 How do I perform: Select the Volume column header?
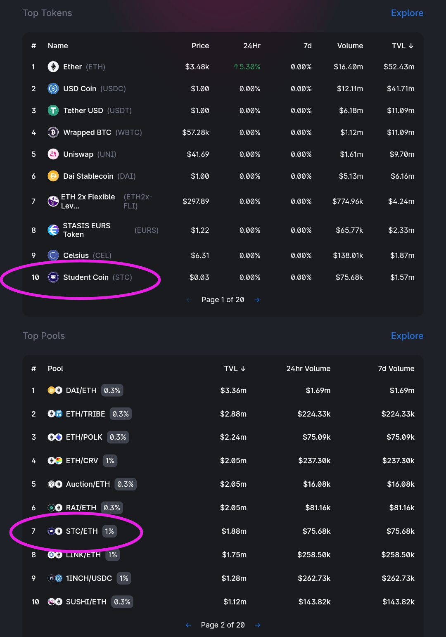pyautogui.click(x=350, y=46)
